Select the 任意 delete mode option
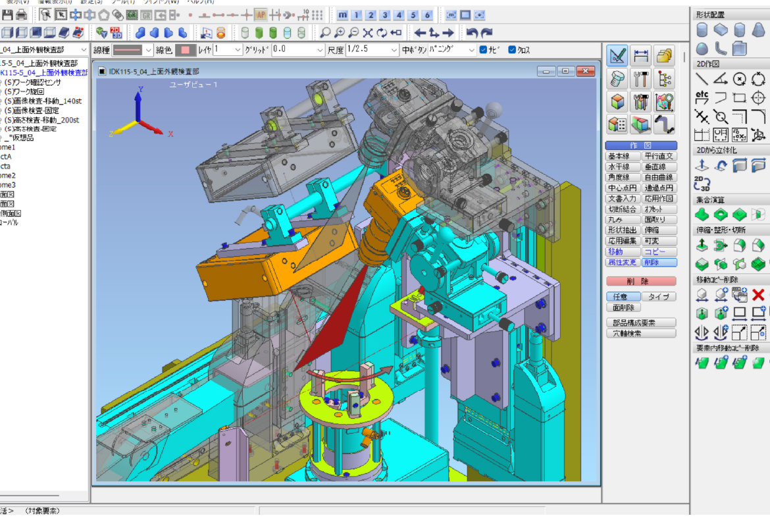The width and height of the screenshot is (770, 522). point(622,297)
